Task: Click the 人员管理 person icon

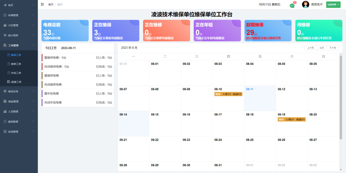Action: pyautogui.click(x=5, y=112)
